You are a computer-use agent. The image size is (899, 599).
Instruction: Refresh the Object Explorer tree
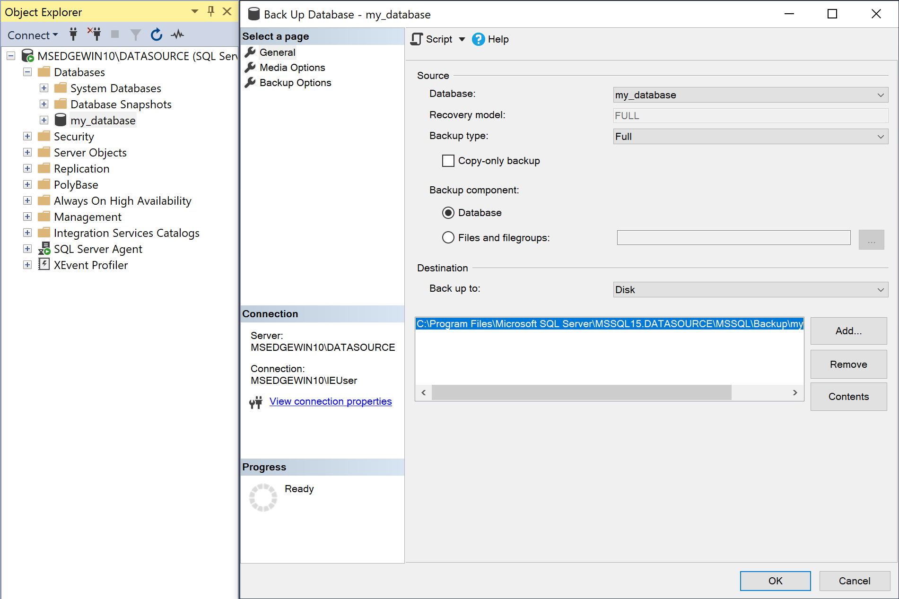click(156, 34)
